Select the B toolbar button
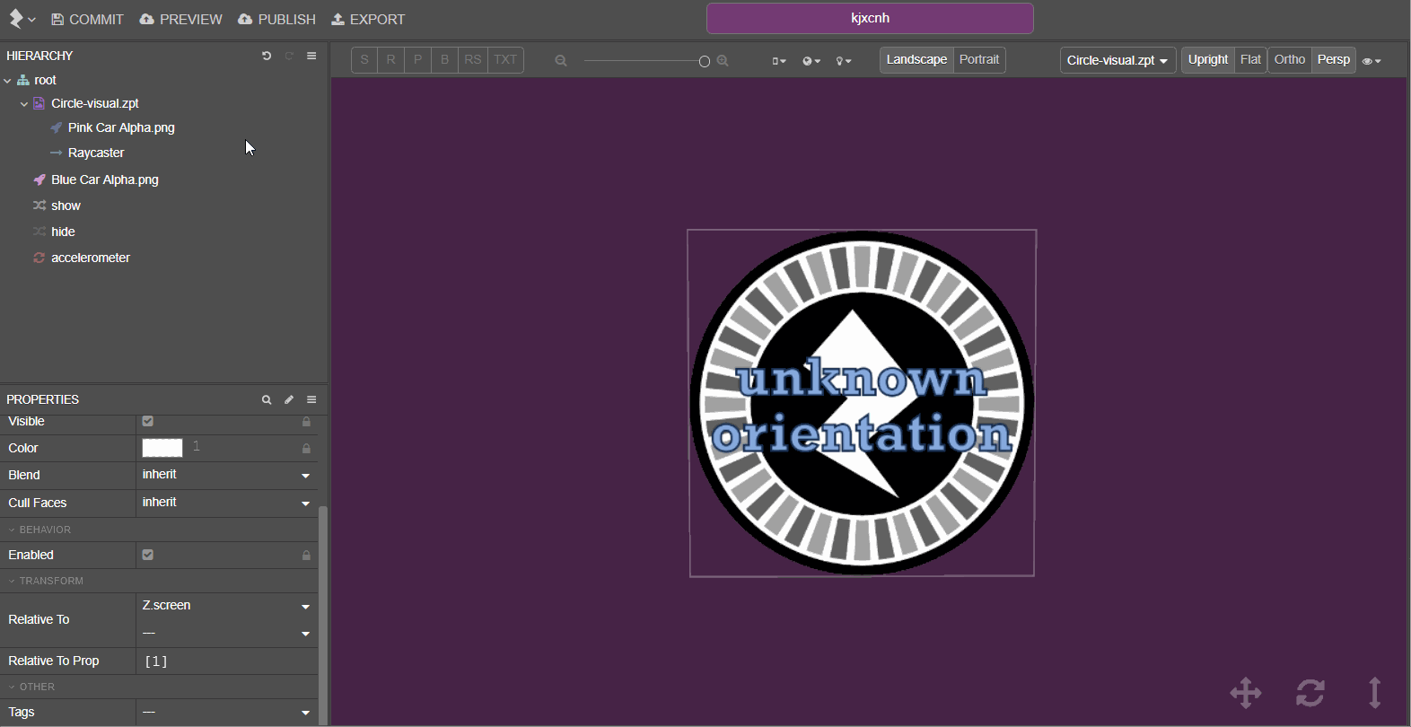This screenshot has width=1411, height=727. tap(444, 60)
